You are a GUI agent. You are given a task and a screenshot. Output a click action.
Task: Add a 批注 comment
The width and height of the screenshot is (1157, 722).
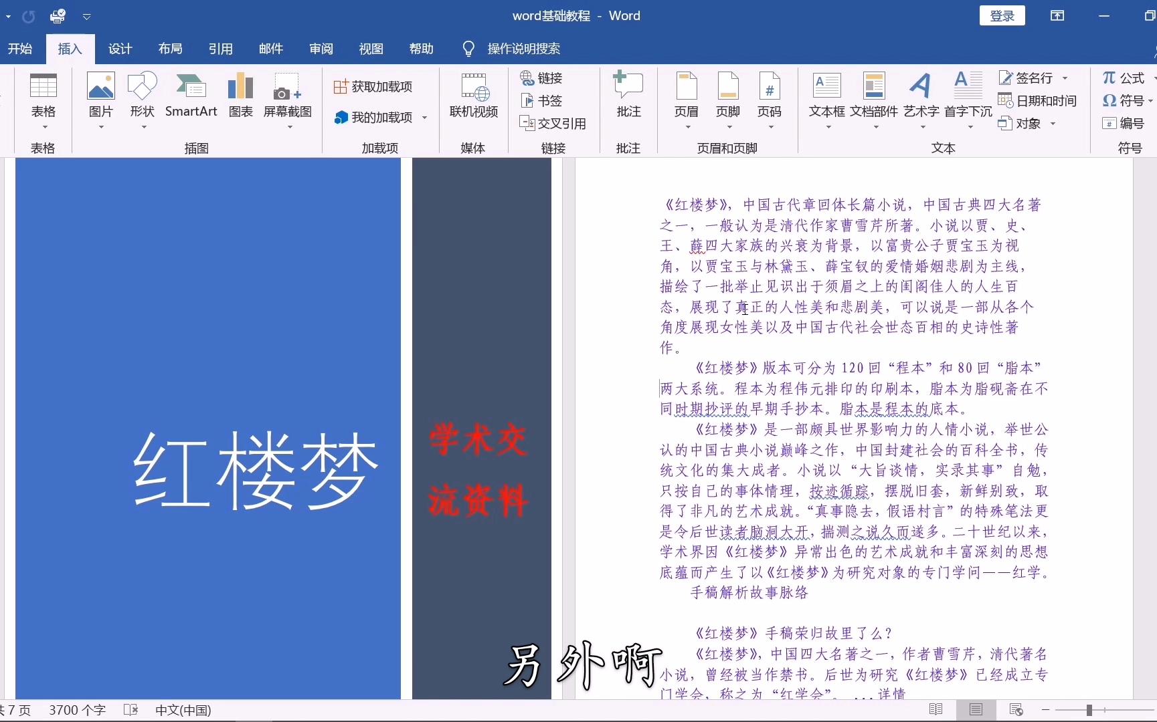tap(628, 95)
